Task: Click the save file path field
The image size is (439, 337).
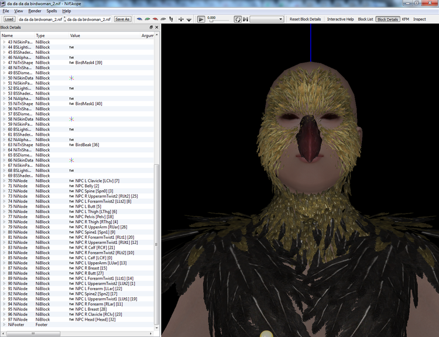Action: (x=89, y=19)
